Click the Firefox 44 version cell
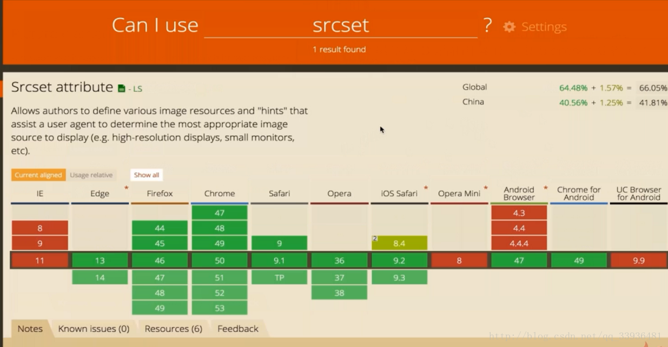Image resolution: width=668 pixels, height=347 pixels. tap(160, 228)
